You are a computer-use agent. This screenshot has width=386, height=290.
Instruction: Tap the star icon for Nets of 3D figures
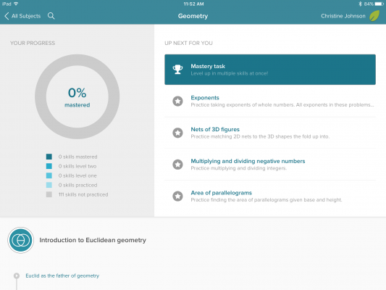pos(177,133)
